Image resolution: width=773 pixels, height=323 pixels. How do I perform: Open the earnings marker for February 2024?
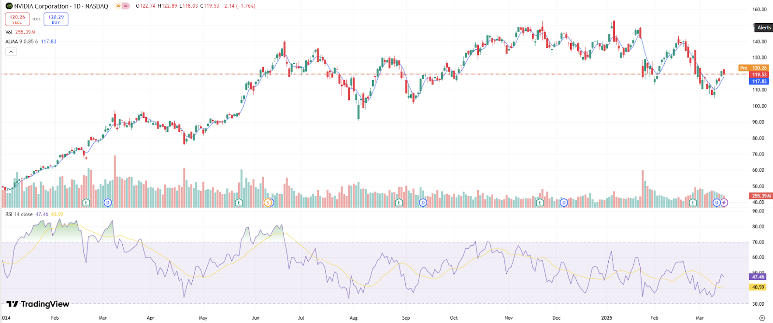pyautogui.click(x=86, y=202)
